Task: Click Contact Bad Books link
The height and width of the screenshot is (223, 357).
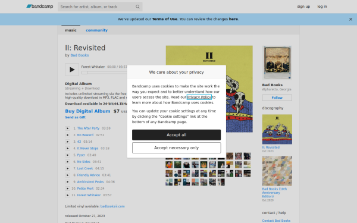Action: click(x=276, y=221)
